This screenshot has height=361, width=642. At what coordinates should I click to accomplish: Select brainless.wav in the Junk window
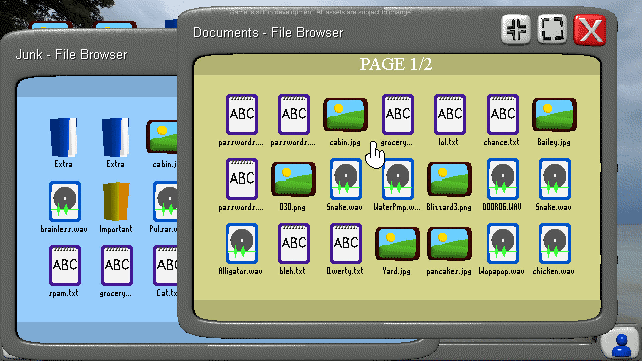click(65, 201)
